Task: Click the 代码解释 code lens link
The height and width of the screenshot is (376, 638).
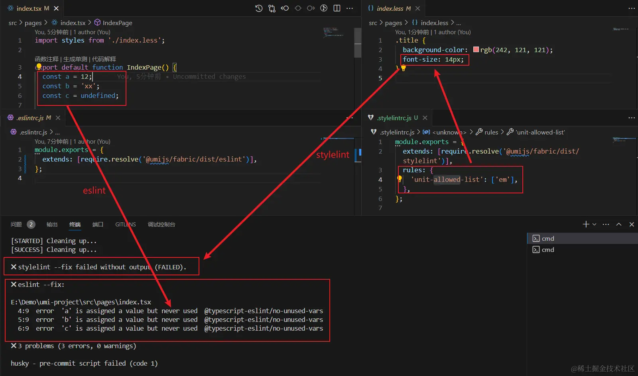Action: (104, 59)
